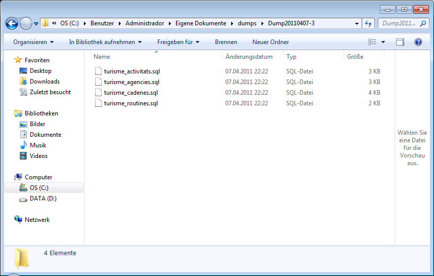Open the help question mark icon
Screen dimensions: 434x276
[418, 42]
